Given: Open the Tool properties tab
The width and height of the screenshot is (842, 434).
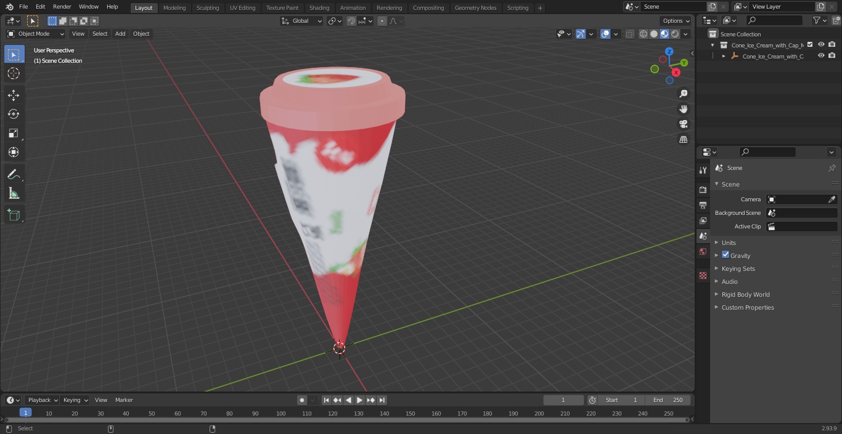Looking at the screenshot, I should click(703, 171).
